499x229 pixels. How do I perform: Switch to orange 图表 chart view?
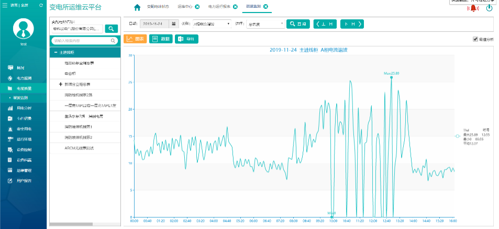135,39
